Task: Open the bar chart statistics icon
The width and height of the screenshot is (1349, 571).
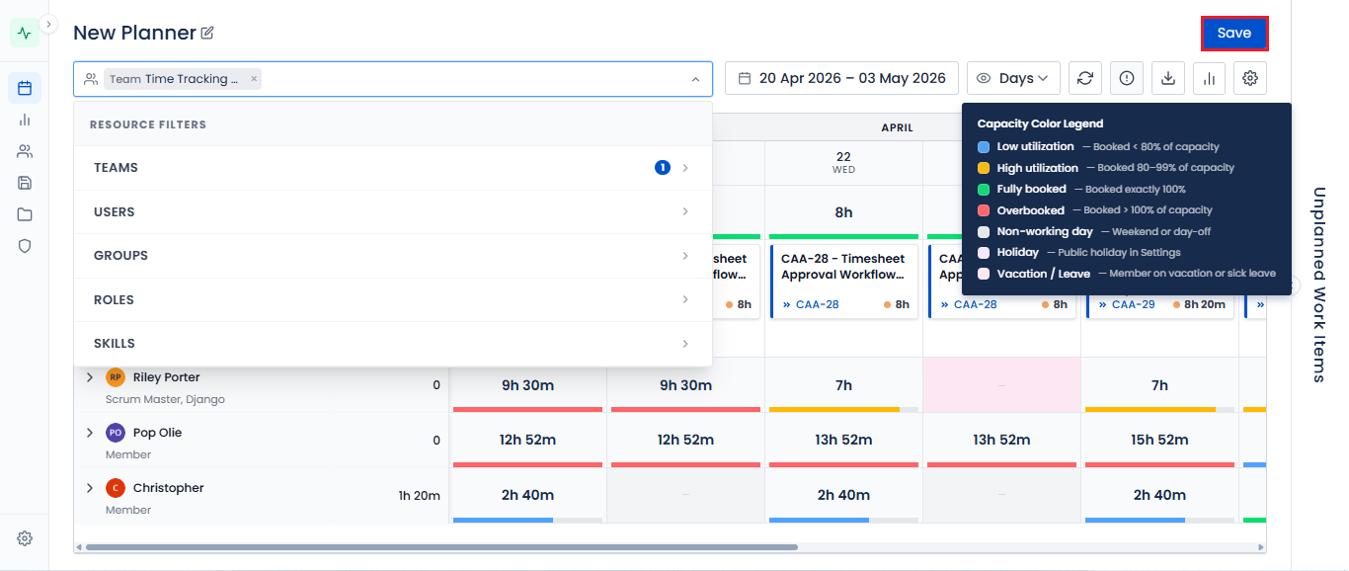Action: [x=1209, y=78]
